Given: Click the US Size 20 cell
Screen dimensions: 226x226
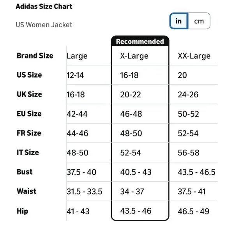Looking at the screenshot, I should tap(182, 75).
